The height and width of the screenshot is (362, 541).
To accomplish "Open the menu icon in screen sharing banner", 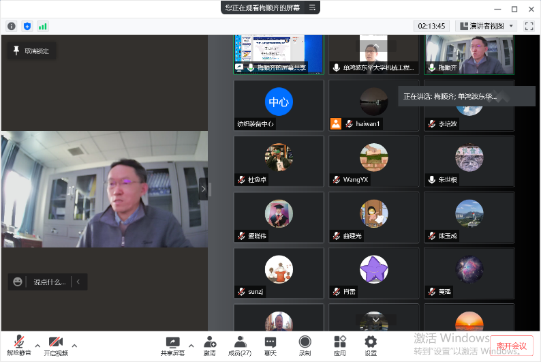I will [x=312, y=7].
